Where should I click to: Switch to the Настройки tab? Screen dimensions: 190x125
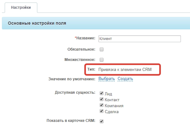[21, 7]
